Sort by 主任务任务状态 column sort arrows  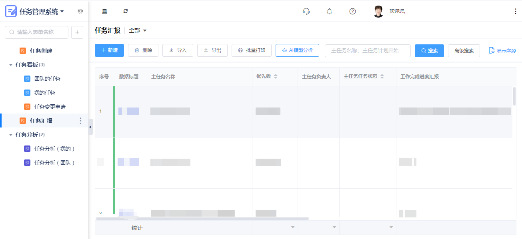(382, 76)
